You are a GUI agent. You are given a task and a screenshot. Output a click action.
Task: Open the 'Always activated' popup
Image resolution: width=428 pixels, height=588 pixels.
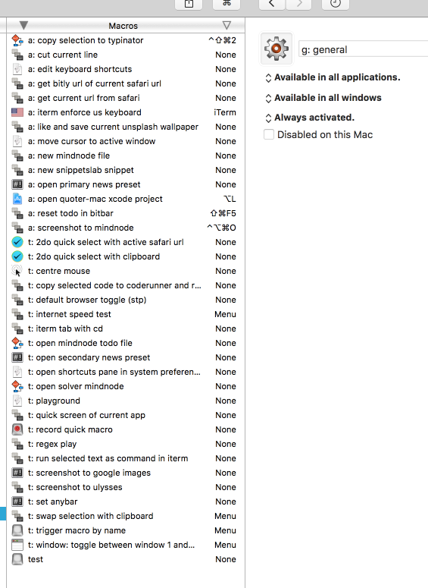click(310, 118)
